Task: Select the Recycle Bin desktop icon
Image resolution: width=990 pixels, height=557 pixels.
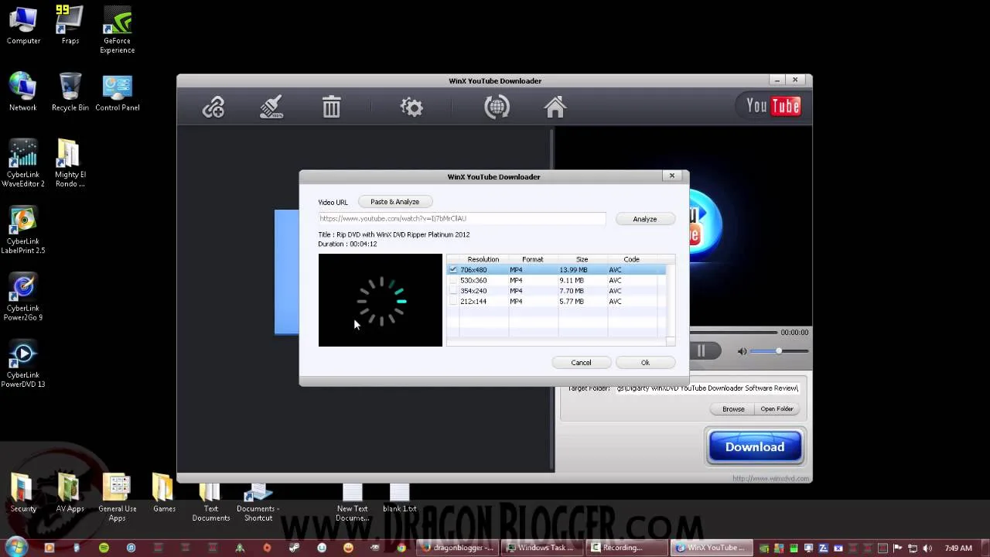Action: pyautogui.click(x=70, y=92)
